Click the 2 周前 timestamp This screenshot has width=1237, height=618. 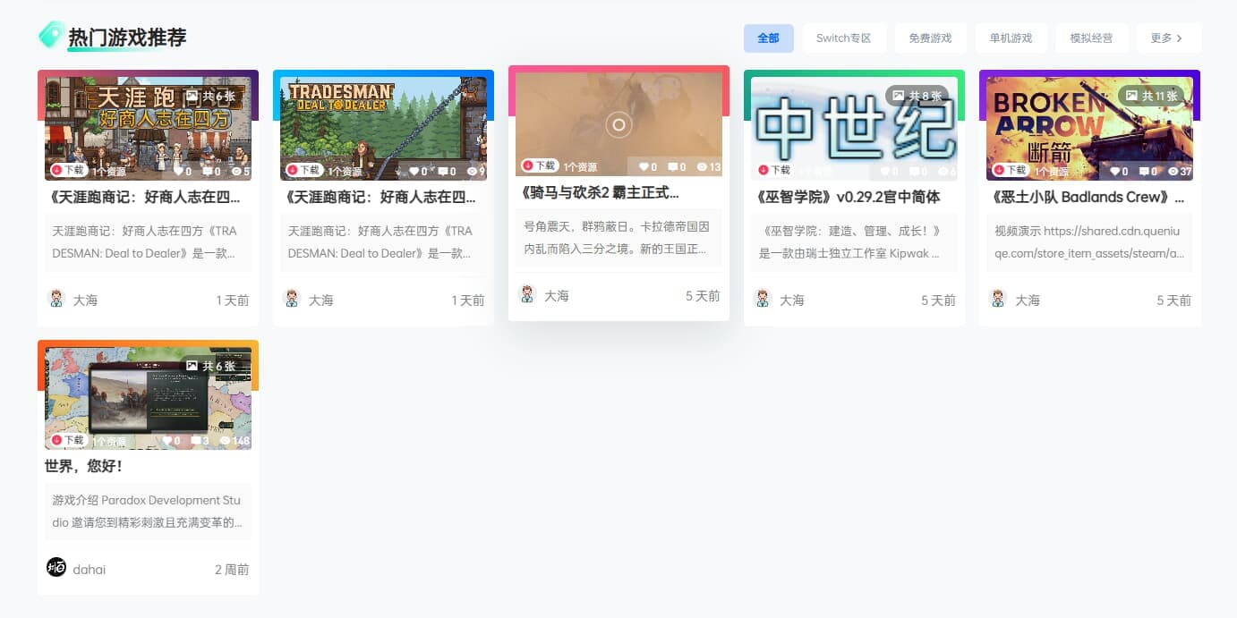click(x=232, y=569)
